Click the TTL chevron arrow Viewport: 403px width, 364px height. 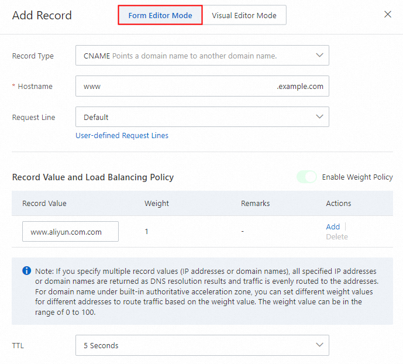[319, 345]
